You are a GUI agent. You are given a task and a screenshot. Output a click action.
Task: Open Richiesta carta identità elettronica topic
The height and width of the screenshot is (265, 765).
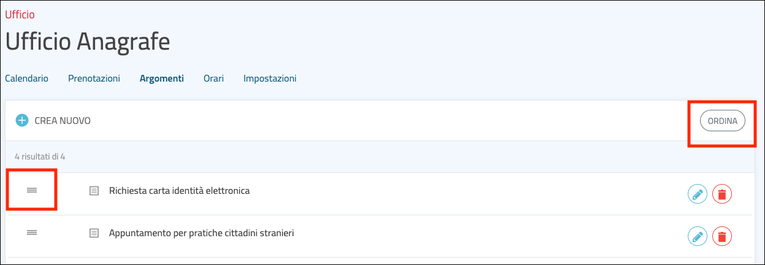click(179, 191)
